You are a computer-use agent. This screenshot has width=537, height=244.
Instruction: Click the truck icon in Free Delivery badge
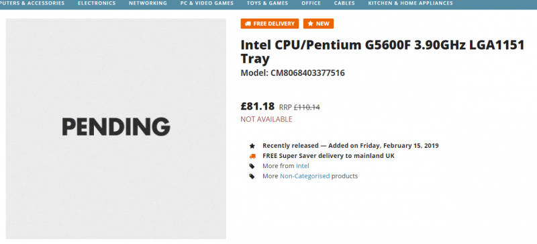pos(248,24)
